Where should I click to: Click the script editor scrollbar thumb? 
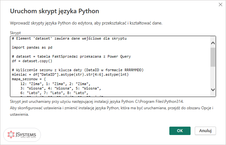click(213, 57)
